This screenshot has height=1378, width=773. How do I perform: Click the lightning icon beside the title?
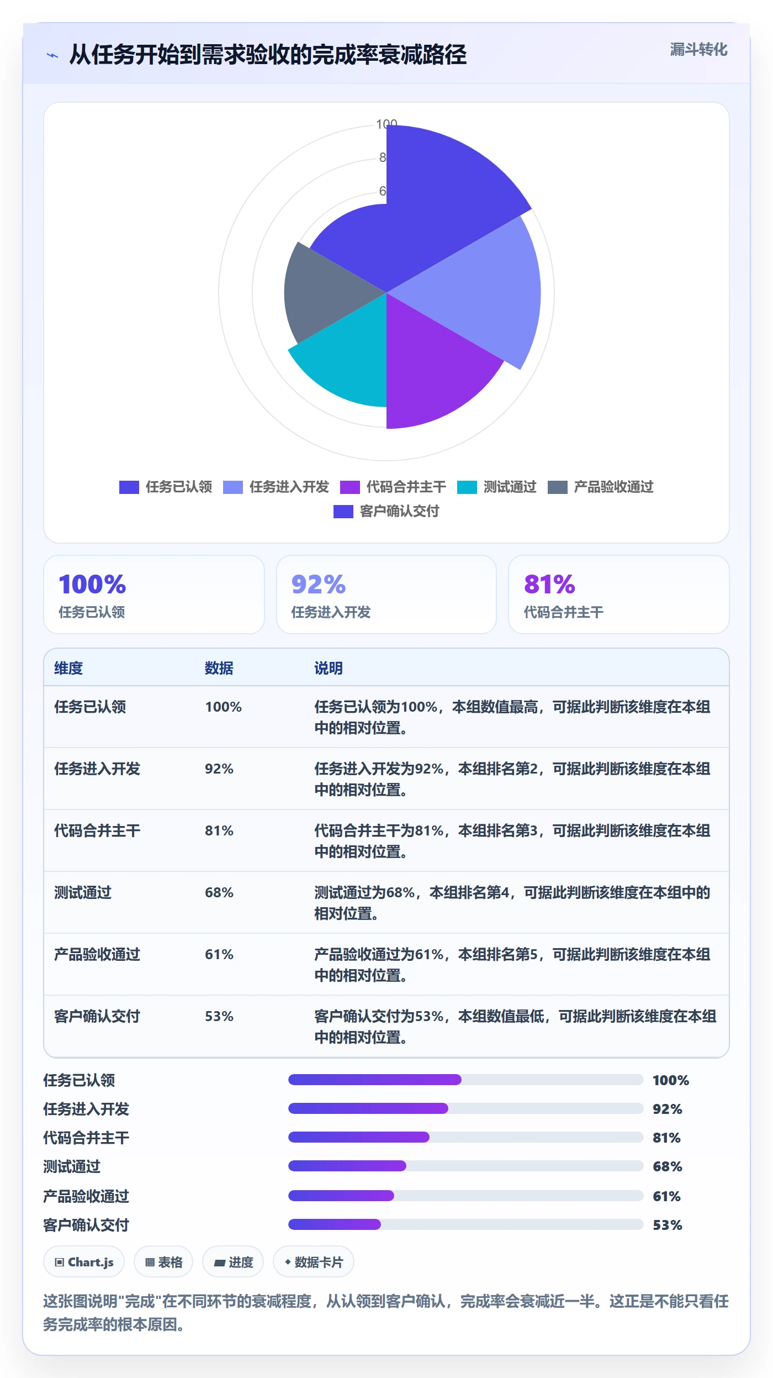click(x=52, y=55)
